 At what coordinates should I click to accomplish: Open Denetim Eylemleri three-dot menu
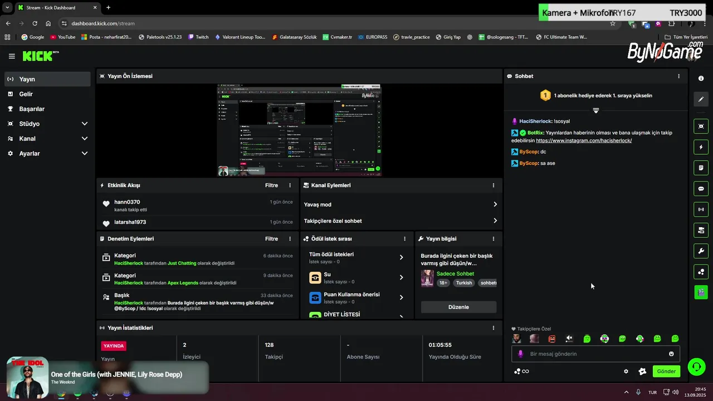pos(290,239)
